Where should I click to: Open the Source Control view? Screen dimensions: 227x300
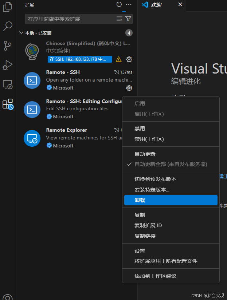coord(8,46)
